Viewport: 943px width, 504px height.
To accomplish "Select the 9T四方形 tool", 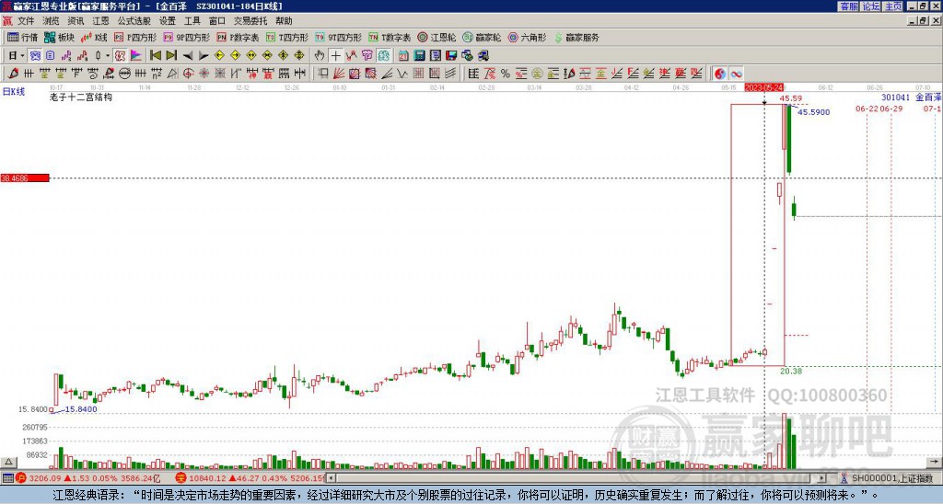I will point(339,37).
